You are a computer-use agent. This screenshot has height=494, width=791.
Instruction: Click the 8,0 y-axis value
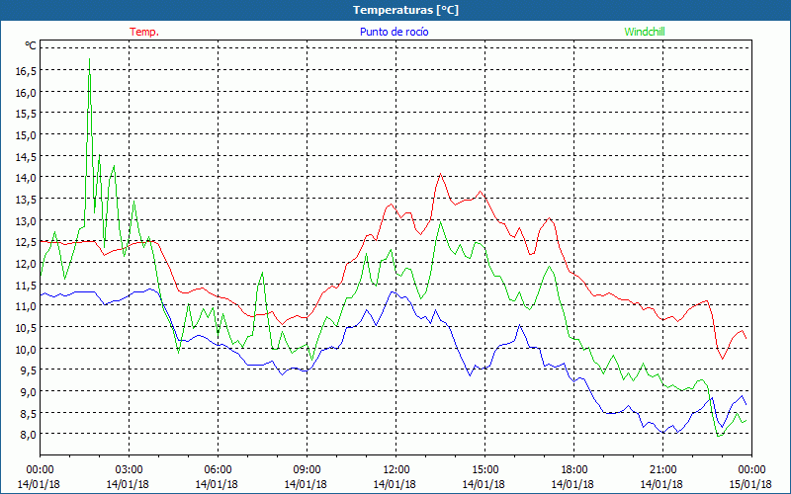pyautogui.click(x=29, y=434)
